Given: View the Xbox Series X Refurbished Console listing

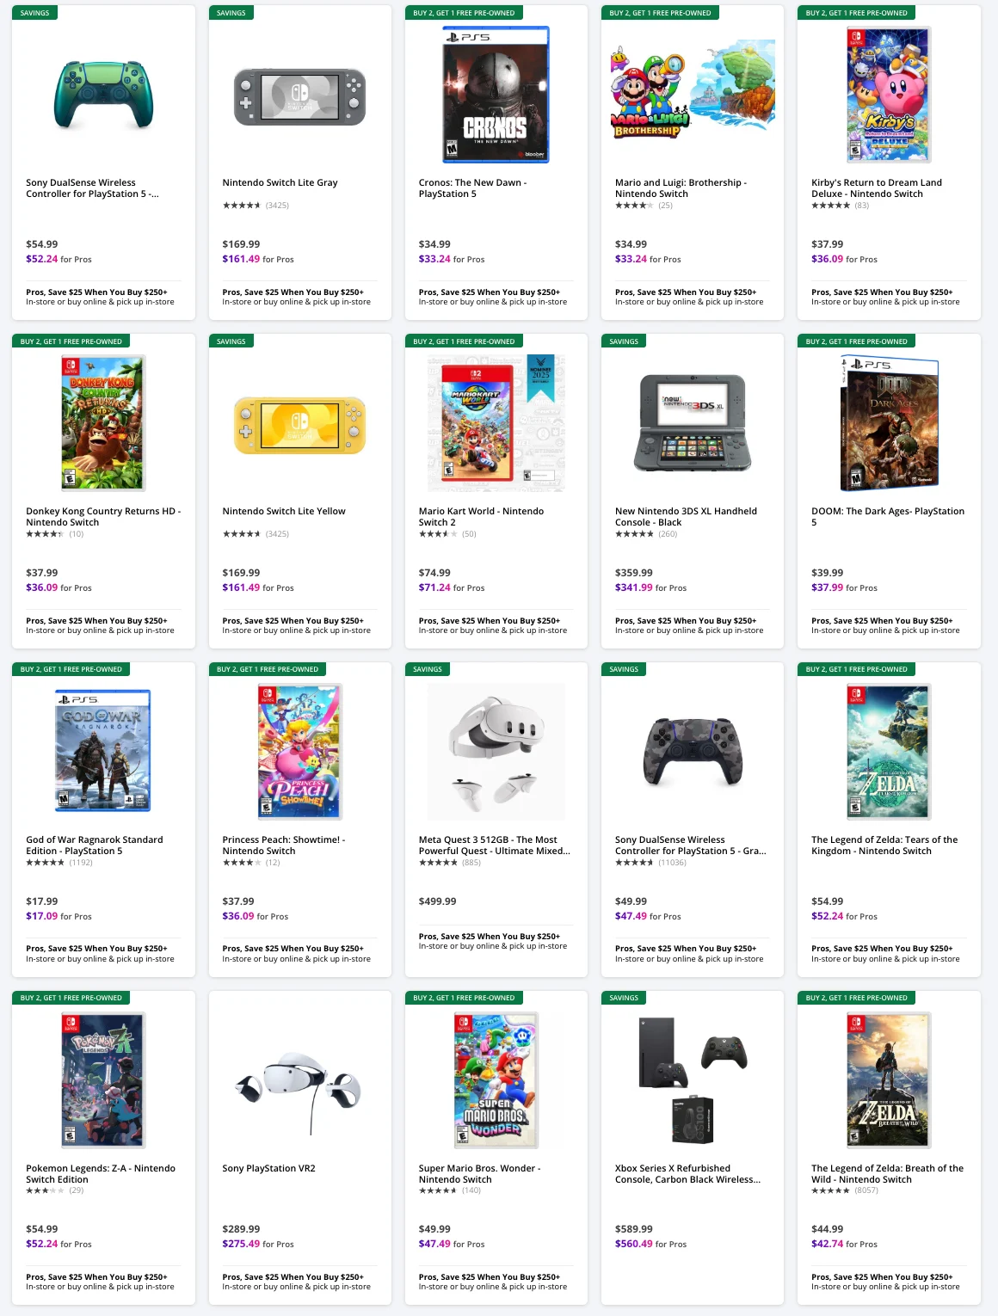Looking at the screenshot, I should coord(687,1173).
